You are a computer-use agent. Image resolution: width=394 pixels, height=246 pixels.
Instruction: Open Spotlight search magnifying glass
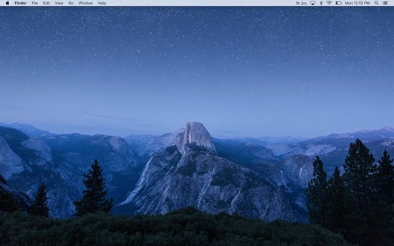tap(376, 3)
